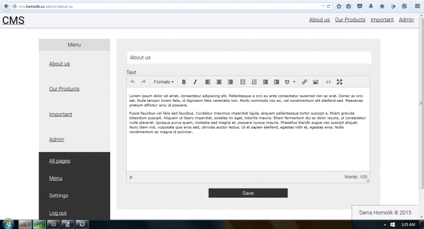Click the green taskbar application icon
The height and width of the screenshot is (229, 424).
pos(39,224)
